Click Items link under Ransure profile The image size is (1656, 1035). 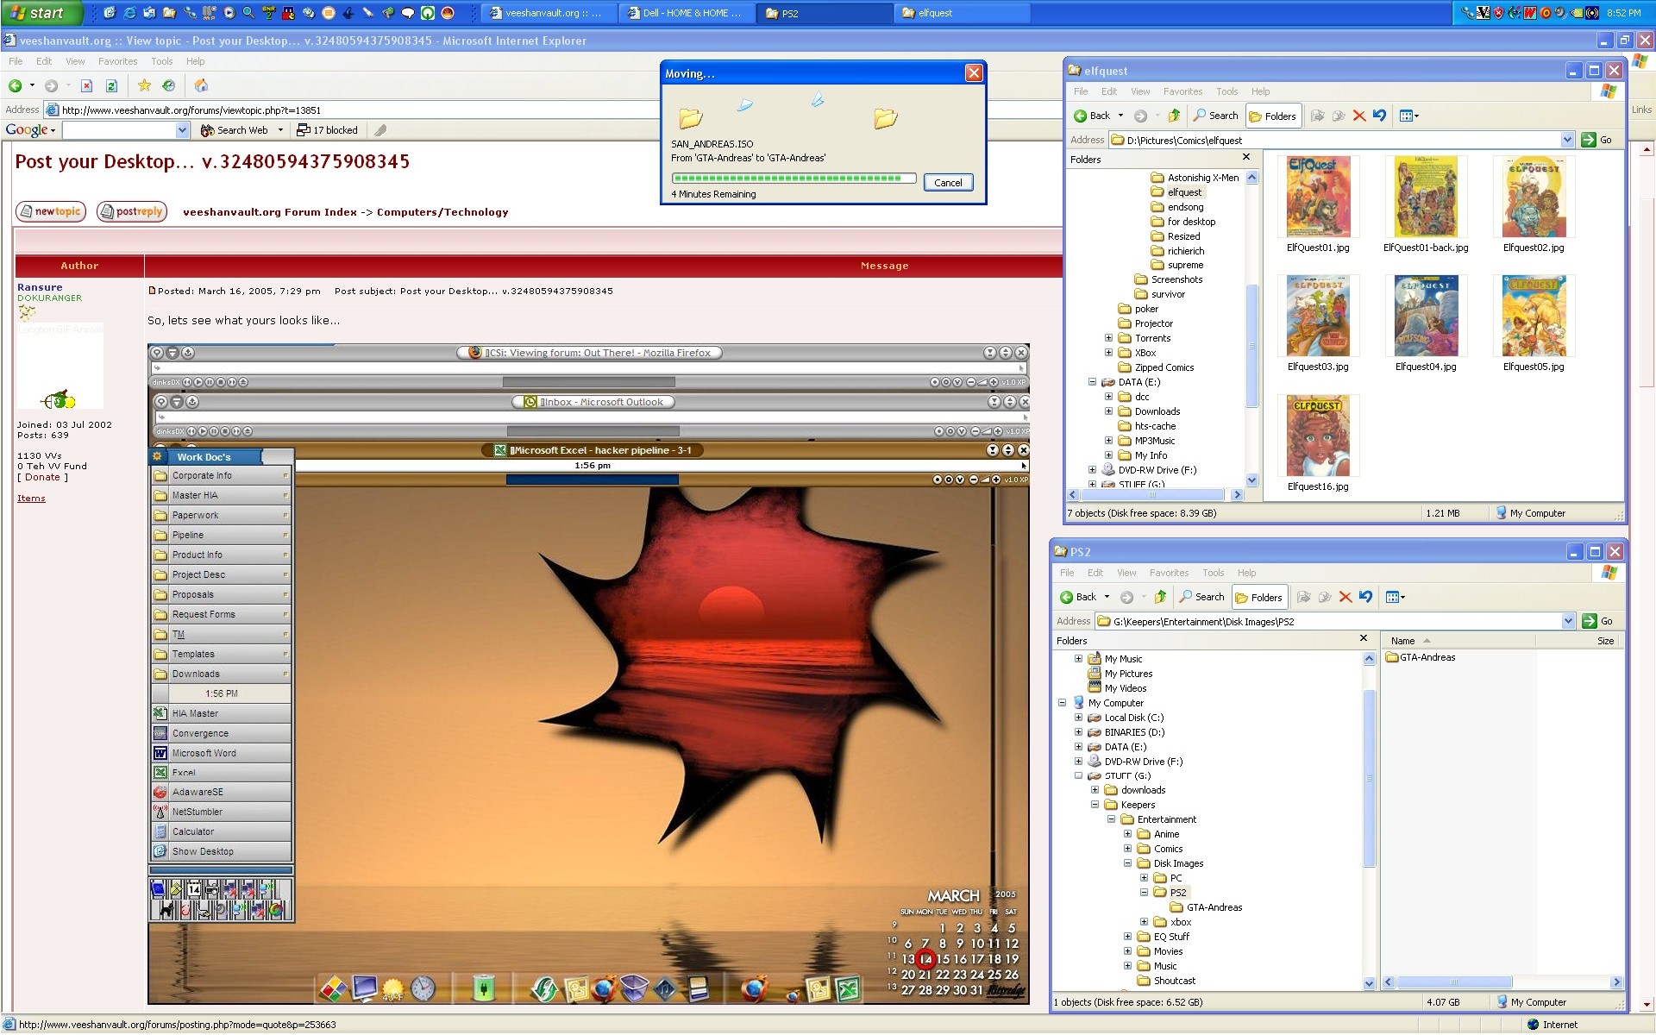(x=31, y=499)
